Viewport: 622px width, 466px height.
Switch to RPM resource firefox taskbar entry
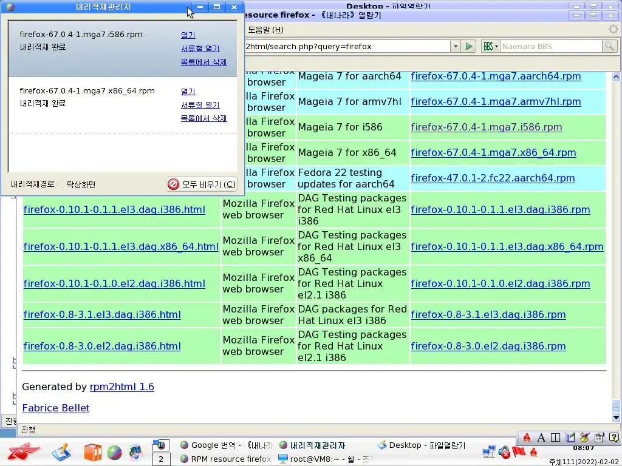[226, 459]
